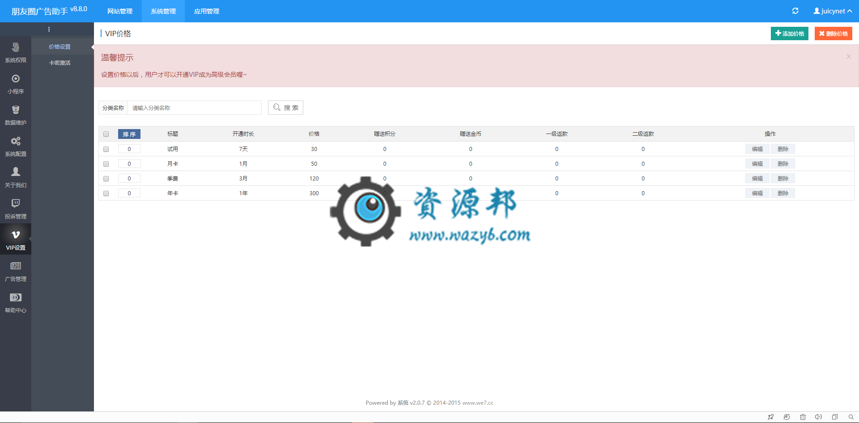The width and height of the screenshot is (859, 423).
Task: Click 编辑 for the 季费 row
Action: pos(757,179)
